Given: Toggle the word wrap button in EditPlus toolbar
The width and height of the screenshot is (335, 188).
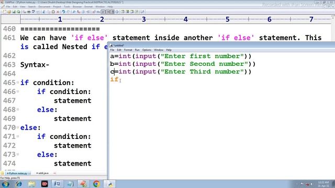Looking at the screenshot, I should 104,11.
